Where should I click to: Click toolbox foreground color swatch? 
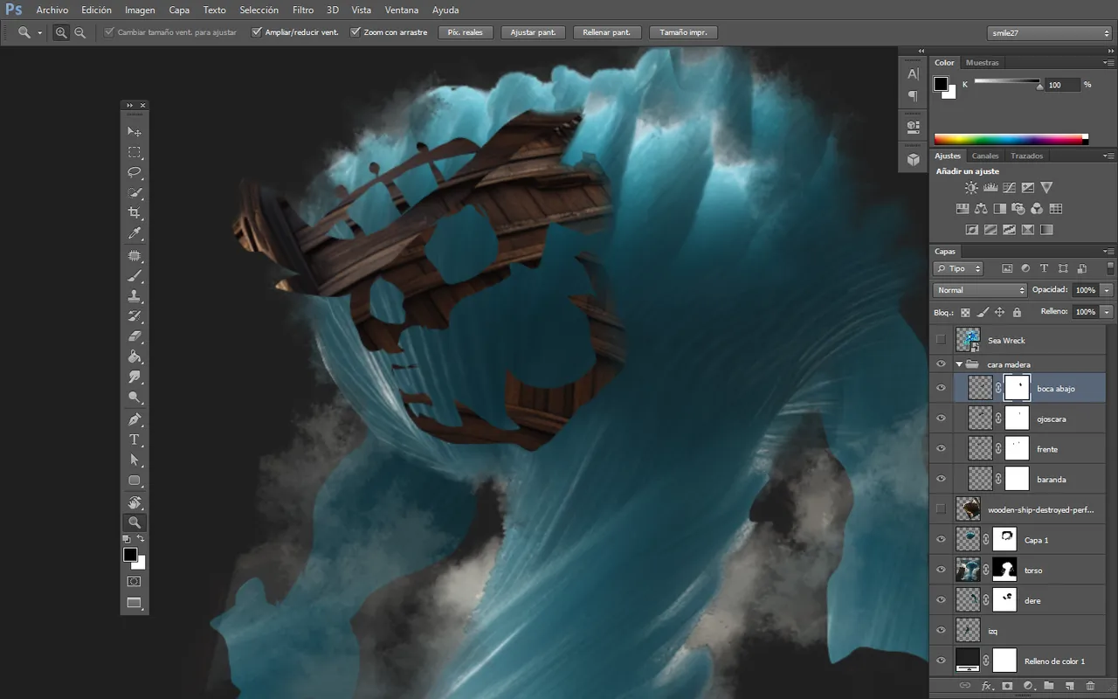pos(130,555)
